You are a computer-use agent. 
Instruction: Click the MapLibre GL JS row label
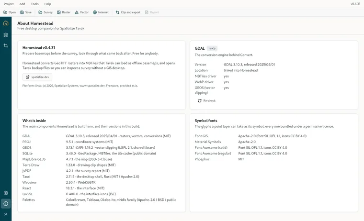[34, 159]
